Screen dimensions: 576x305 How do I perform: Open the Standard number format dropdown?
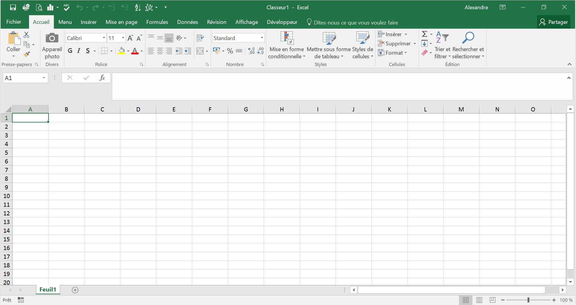(x=262, y=38)
